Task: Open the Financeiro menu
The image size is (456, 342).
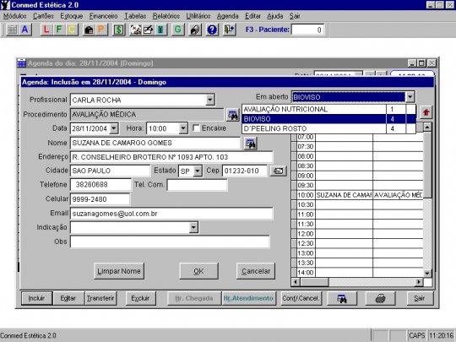Action: coord(103,16)
